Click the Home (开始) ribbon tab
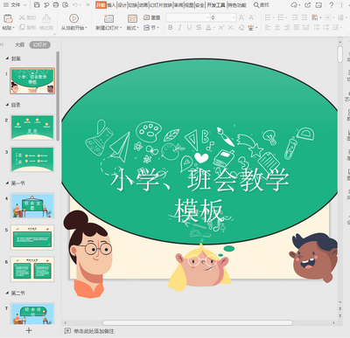The width and height of the screenshot is (350, 338). point(101,5)
